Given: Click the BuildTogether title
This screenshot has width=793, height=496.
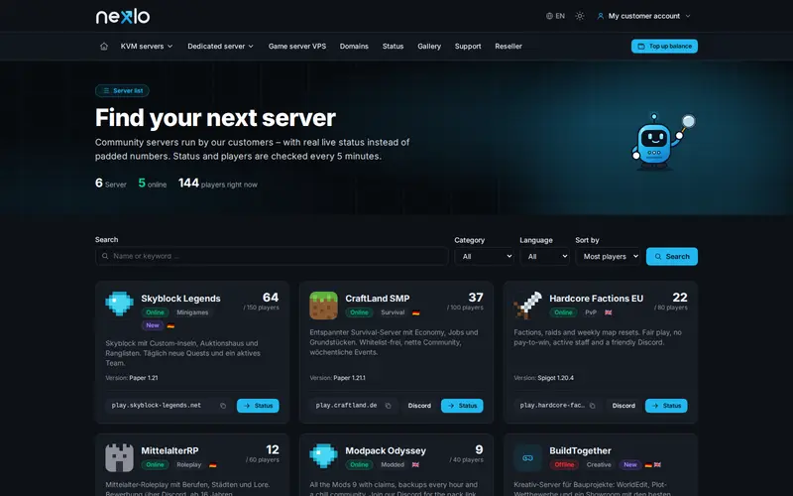Looking at the screenshot, I should pyautogui.click(x=580, y=450).
